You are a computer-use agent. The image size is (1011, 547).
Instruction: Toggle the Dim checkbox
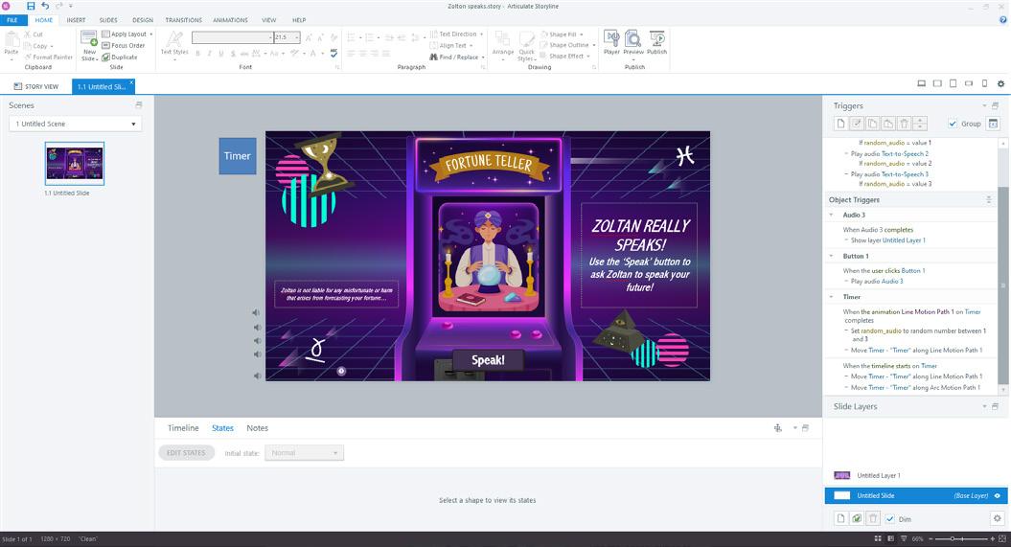point(890,518)
